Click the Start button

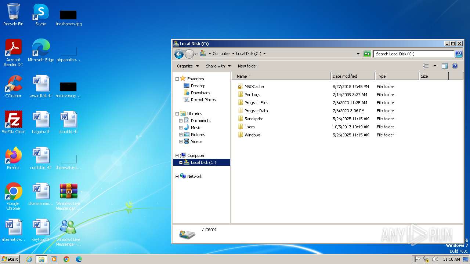coord(10,259)
